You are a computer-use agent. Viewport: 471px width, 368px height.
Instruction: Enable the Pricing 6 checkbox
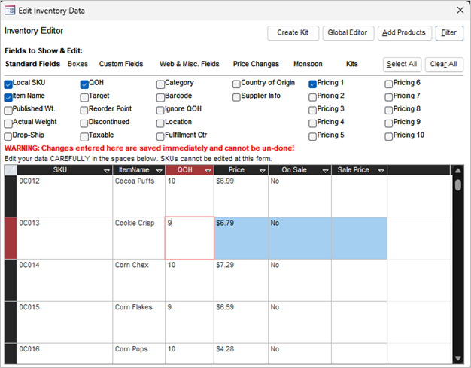point(389,84)
